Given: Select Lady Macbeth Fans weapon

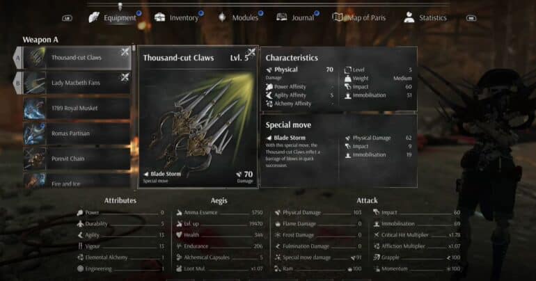Looking at the screenshot, I should click(x=77, y=83).
